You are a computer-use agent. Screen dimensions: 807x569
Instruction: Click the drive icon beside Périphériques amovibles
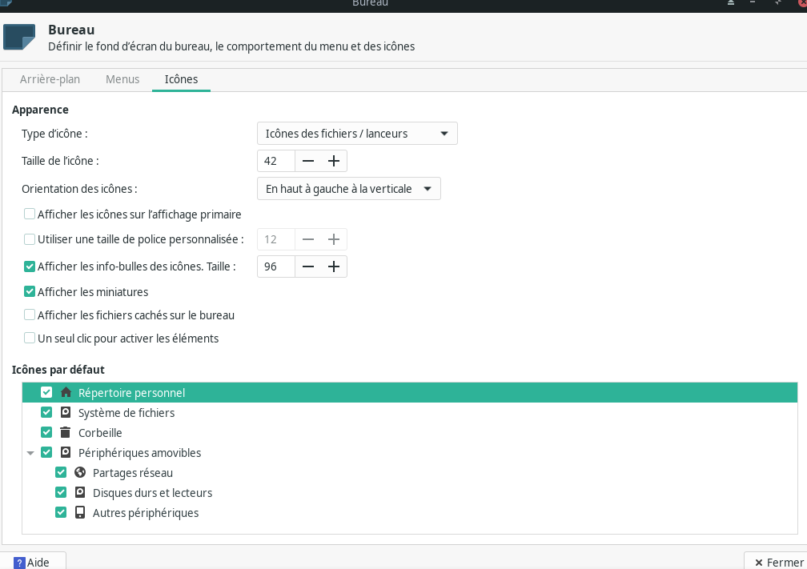click(66, 452)
